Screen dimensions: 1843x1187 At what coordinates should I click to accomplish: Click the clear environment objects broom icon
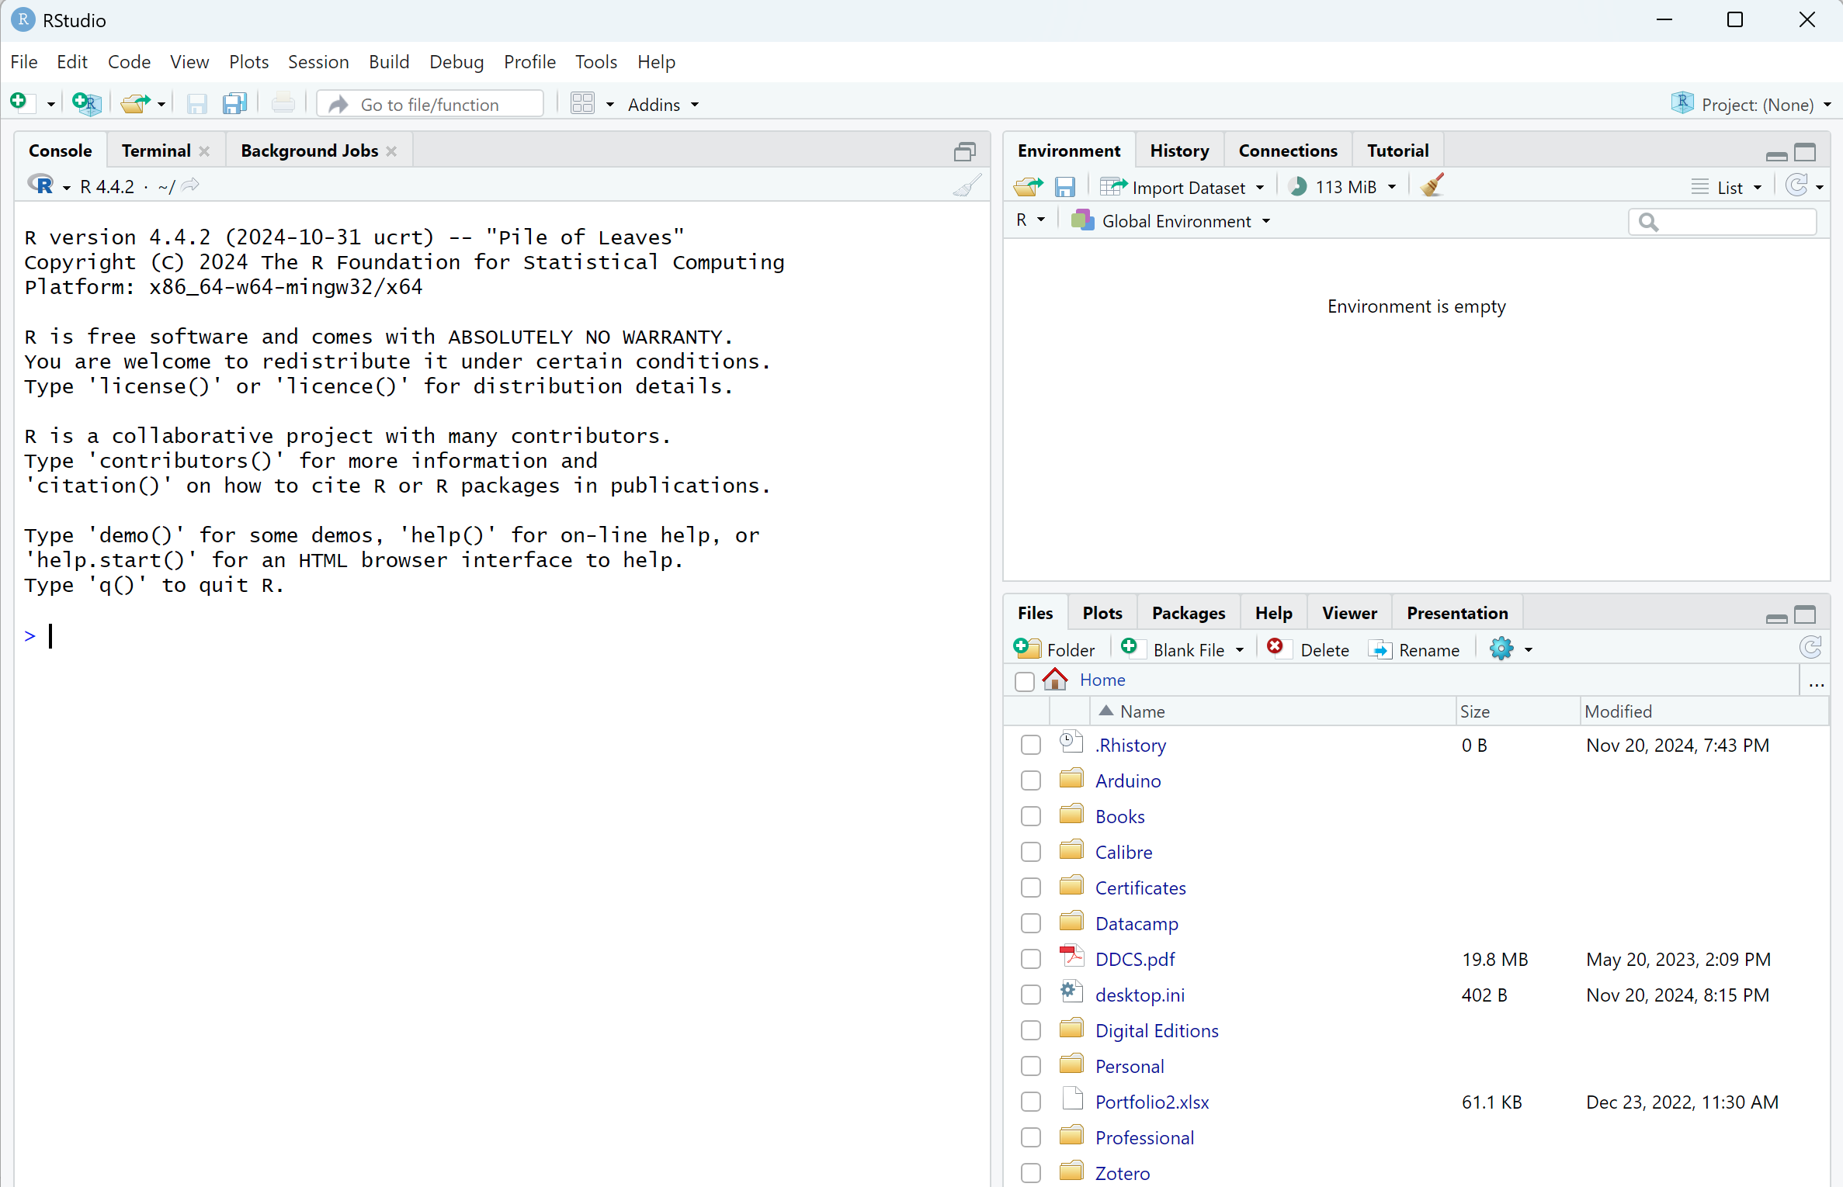pyautogui.click(x=1432, y=186)
